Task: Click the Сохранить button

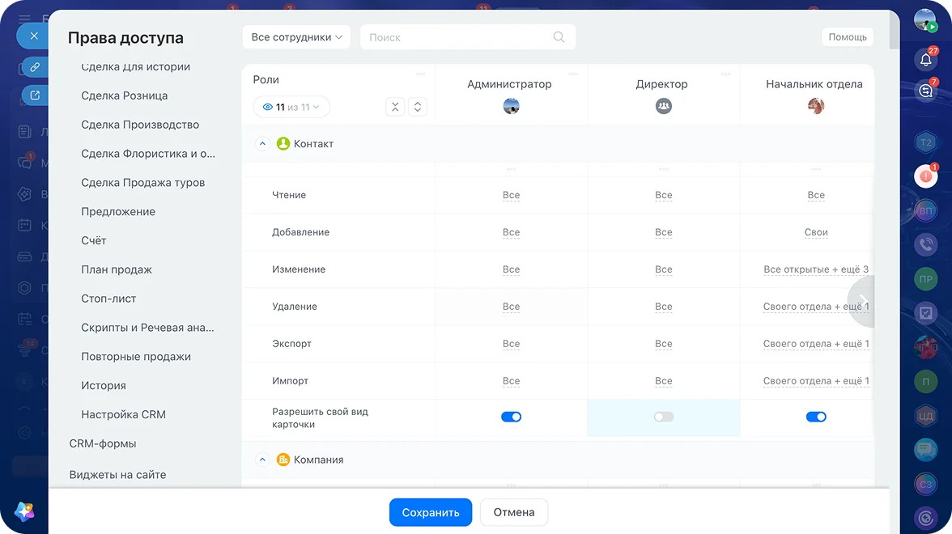Action: (x=431, y=512)
